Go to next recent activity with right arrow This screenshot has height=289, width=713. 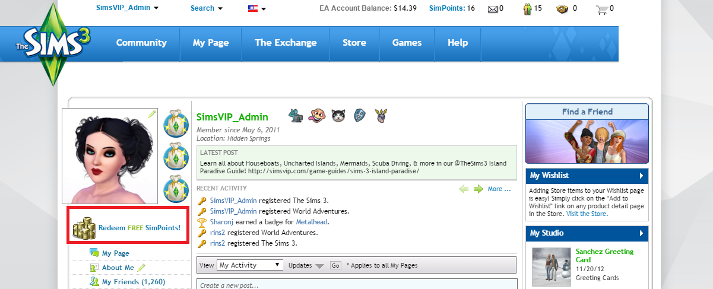[478, 189]
